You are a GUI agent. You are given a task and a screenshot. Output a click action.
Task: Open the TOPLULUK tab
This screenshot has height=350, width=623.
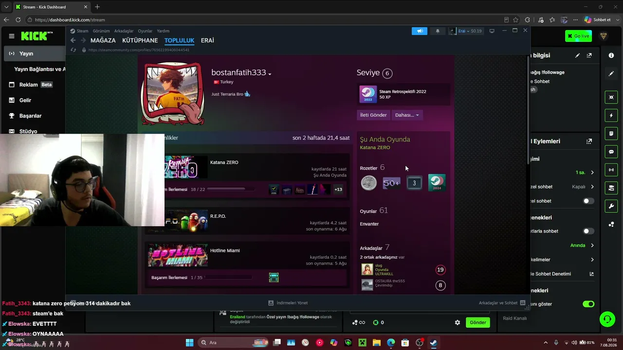click(x=179, y=40)
